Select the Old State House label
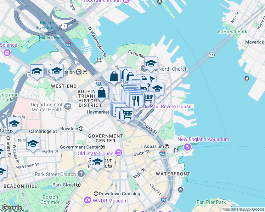 point(95,153)
